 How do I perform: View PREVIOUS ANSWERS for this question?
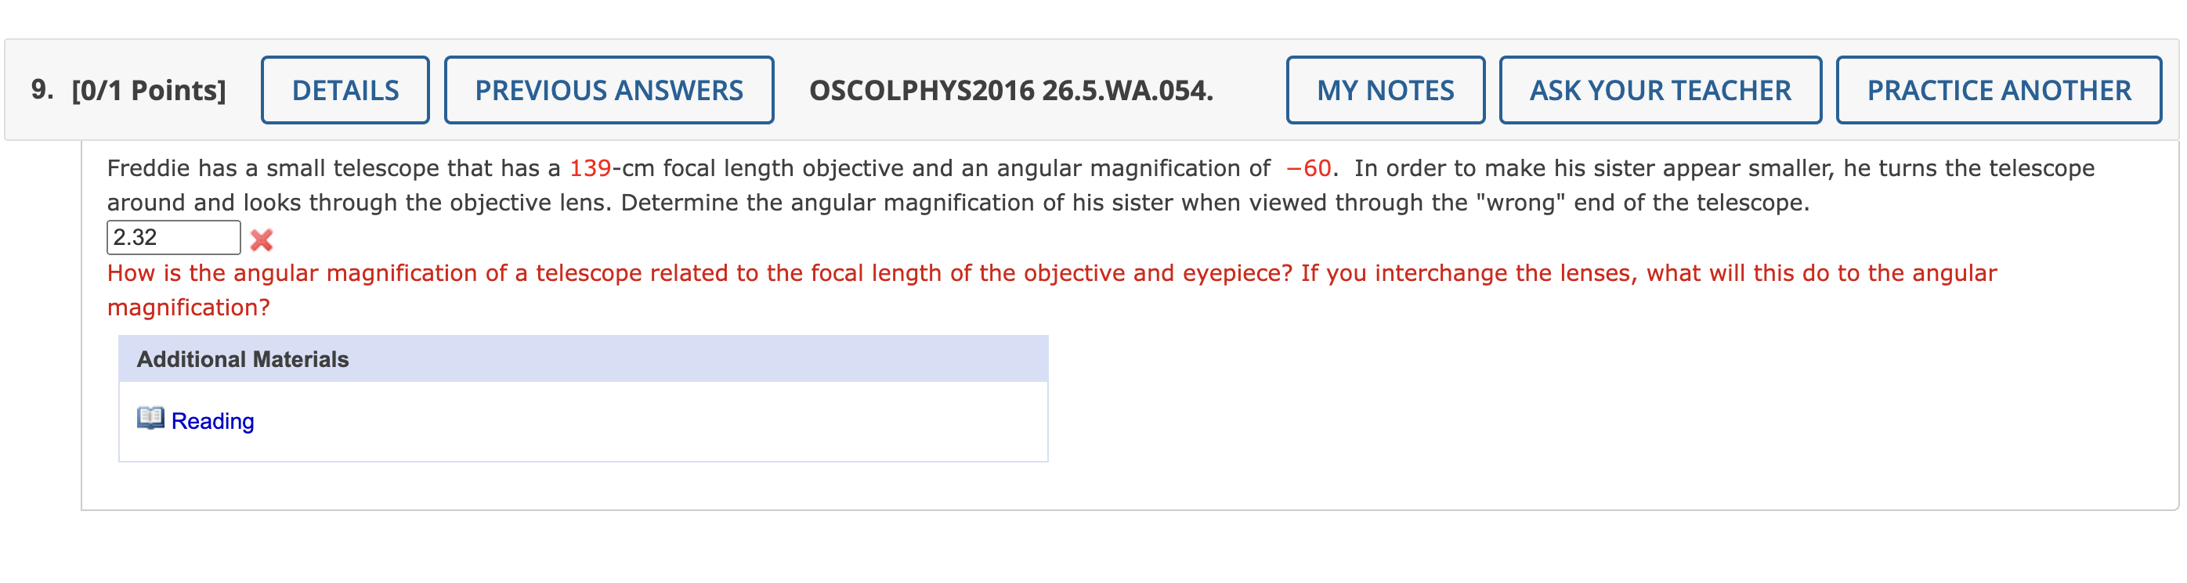click(608, 89)
